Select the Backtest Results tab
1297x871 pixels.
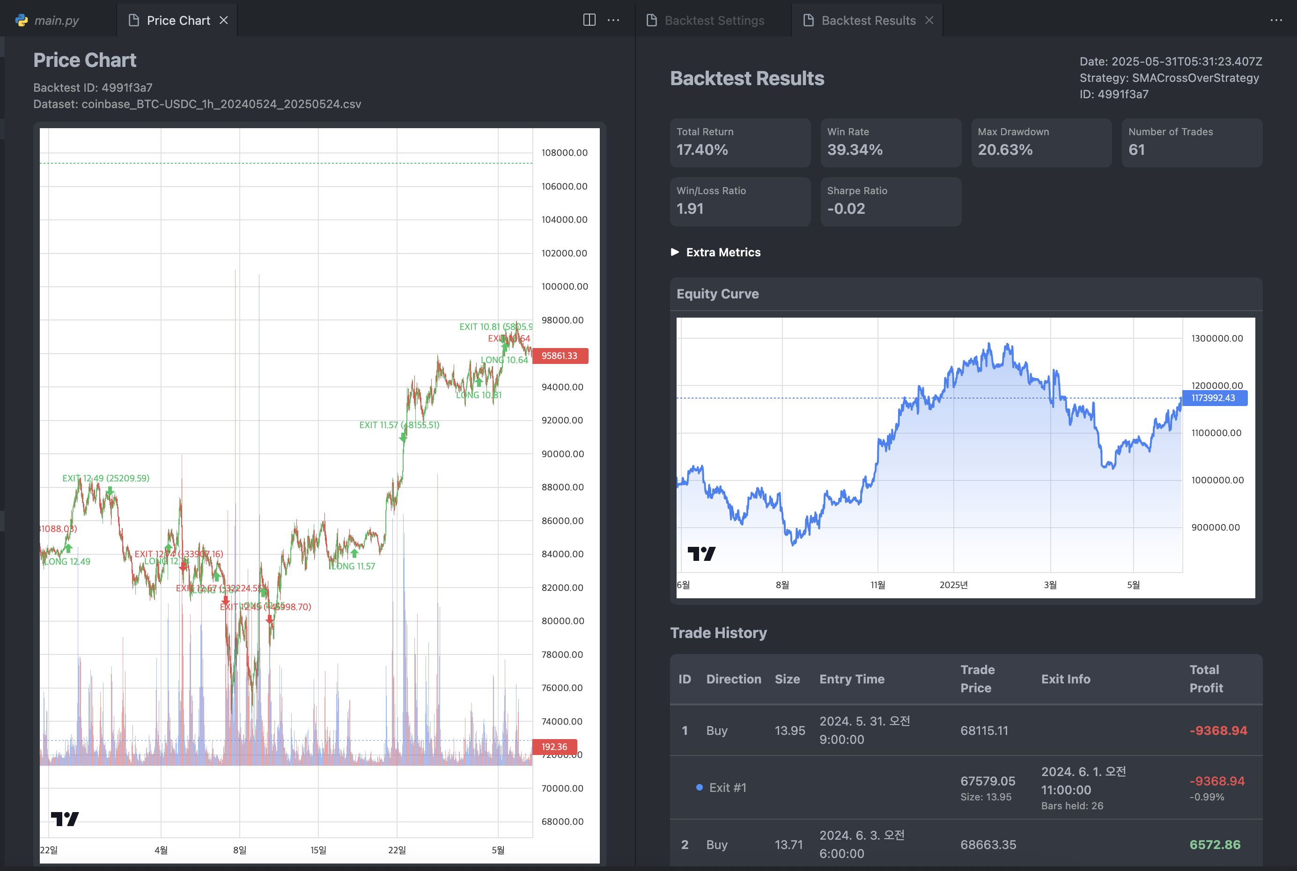(x=868, y=21)
